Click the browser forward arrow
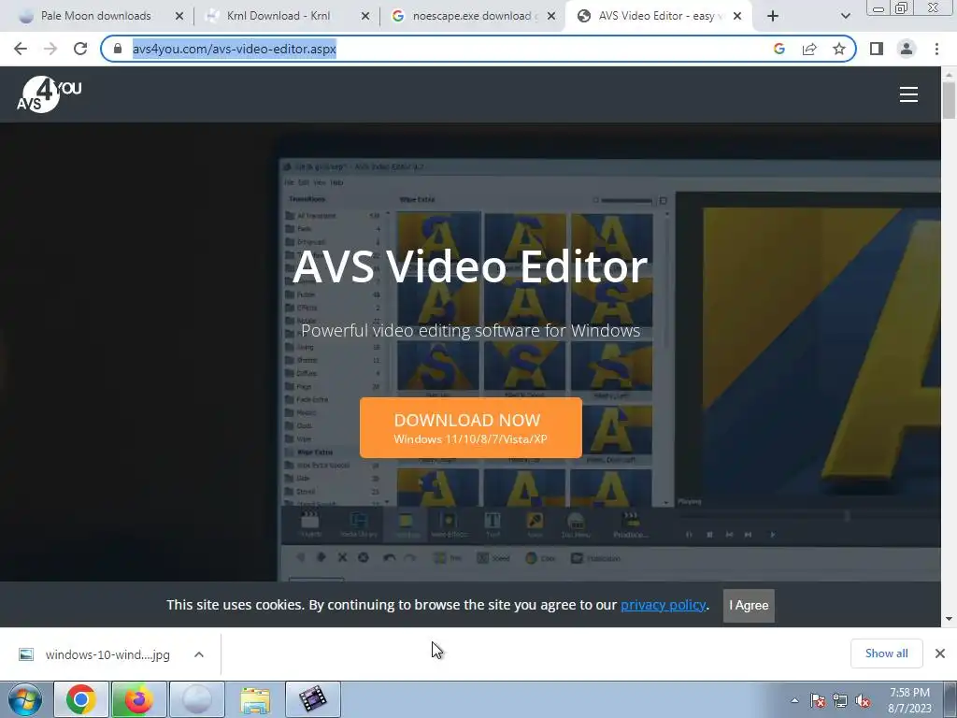 [50, 49]
